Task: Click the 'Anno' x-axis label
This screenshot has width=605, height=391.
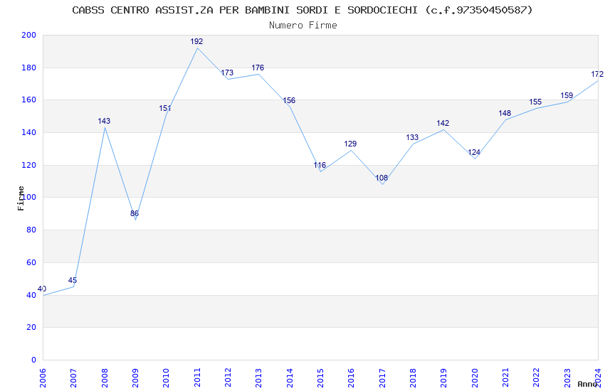Action: coord(587,384)
